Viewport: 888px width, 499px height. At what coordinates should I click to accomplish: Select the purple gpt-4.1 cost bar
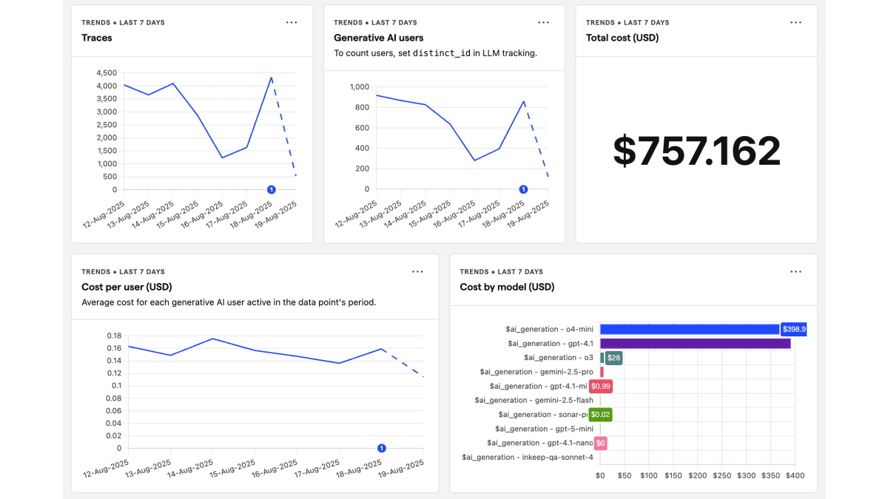point(696,343)
